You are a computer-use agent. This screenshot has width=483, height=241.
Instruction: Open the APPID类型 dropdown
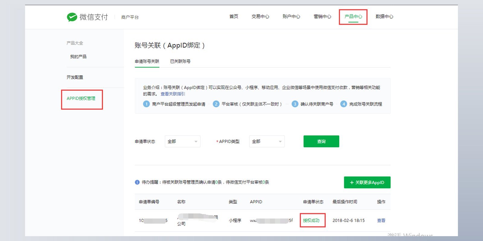tap(267, 141)
